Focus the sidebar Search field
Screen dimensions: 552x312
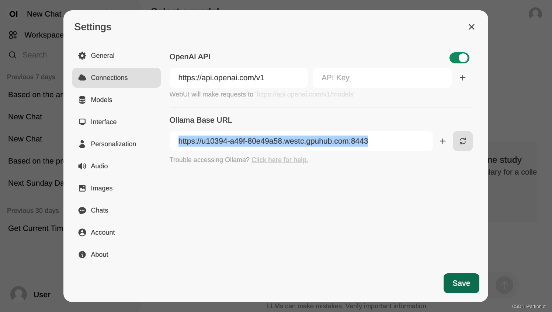pyautogui.click(x=35, y=55)
